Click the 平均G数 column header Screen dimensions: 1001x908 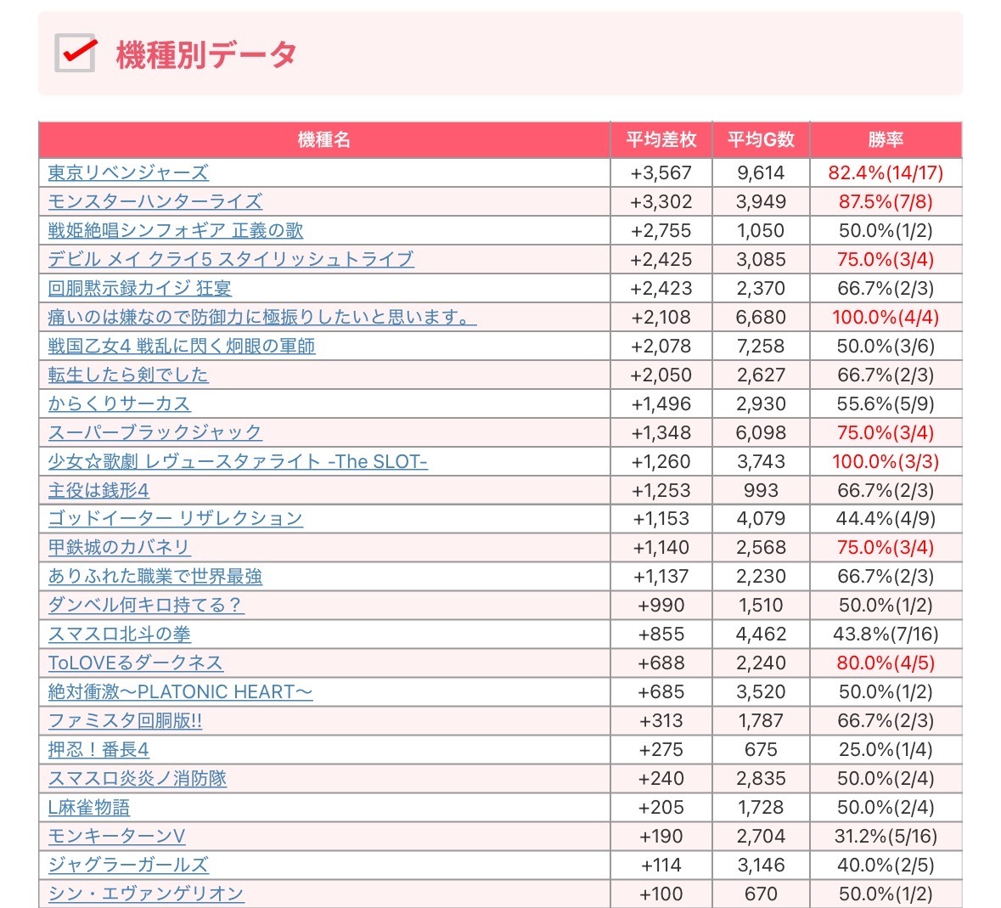click(x=761, y=139)
